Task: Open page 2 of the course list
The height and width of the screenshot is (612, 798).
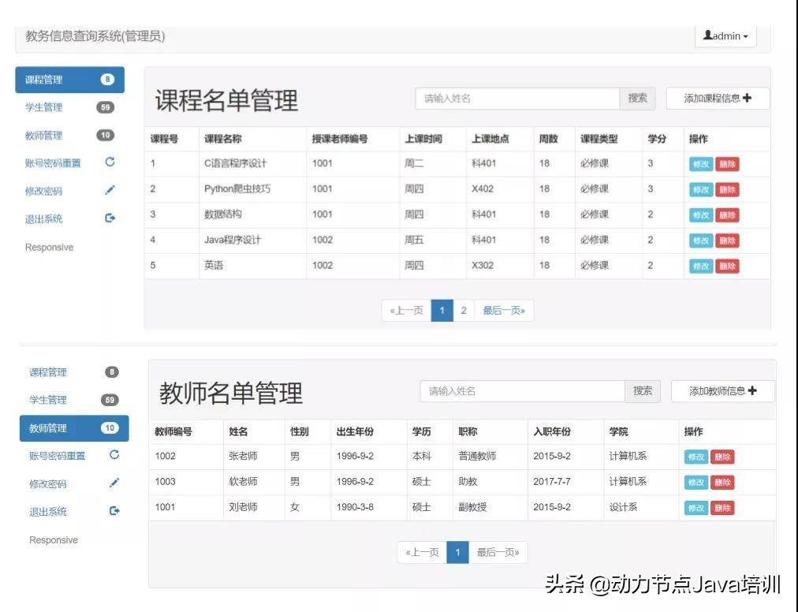Action: pyautogui.click(x=464, y=310)
